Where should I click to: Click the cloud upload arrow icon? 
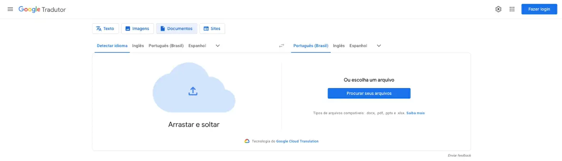click(x=193, y=91)
